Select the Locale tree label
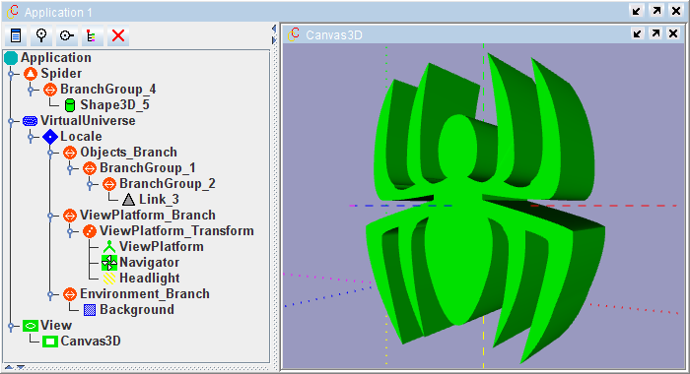 pos(81,136)
